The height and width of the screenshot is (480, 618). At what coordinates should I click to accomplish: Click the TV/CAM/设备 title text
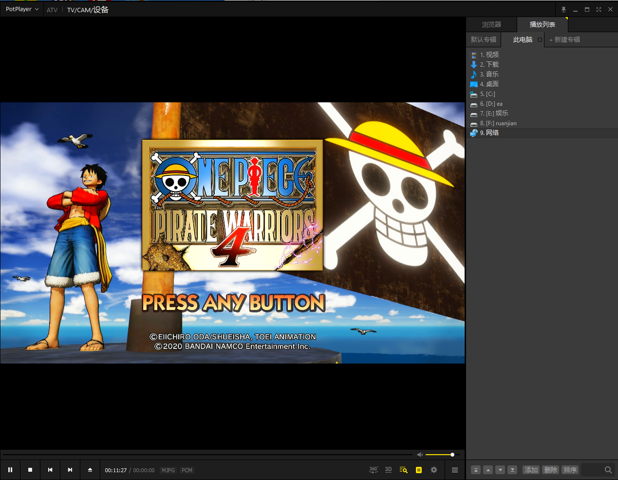[x=88, y=10]
